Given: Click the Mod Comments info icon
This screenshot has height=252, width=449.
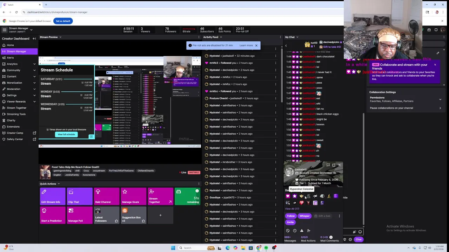Looking at the screenshot, I should tap(331, 237).
